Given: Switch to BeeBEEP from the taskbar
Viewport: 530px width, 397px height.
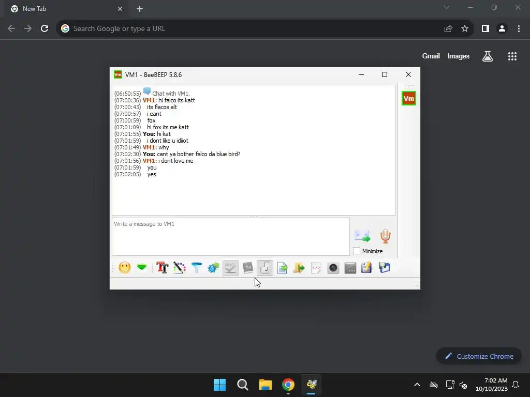Looking at the screenshot, I should pyautogui.click(x=311, y=385).
